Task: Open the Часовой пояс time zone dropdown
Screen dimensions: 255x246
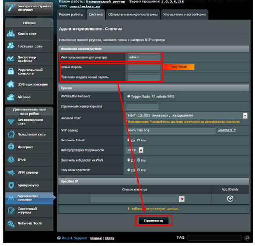Action: 187,116
